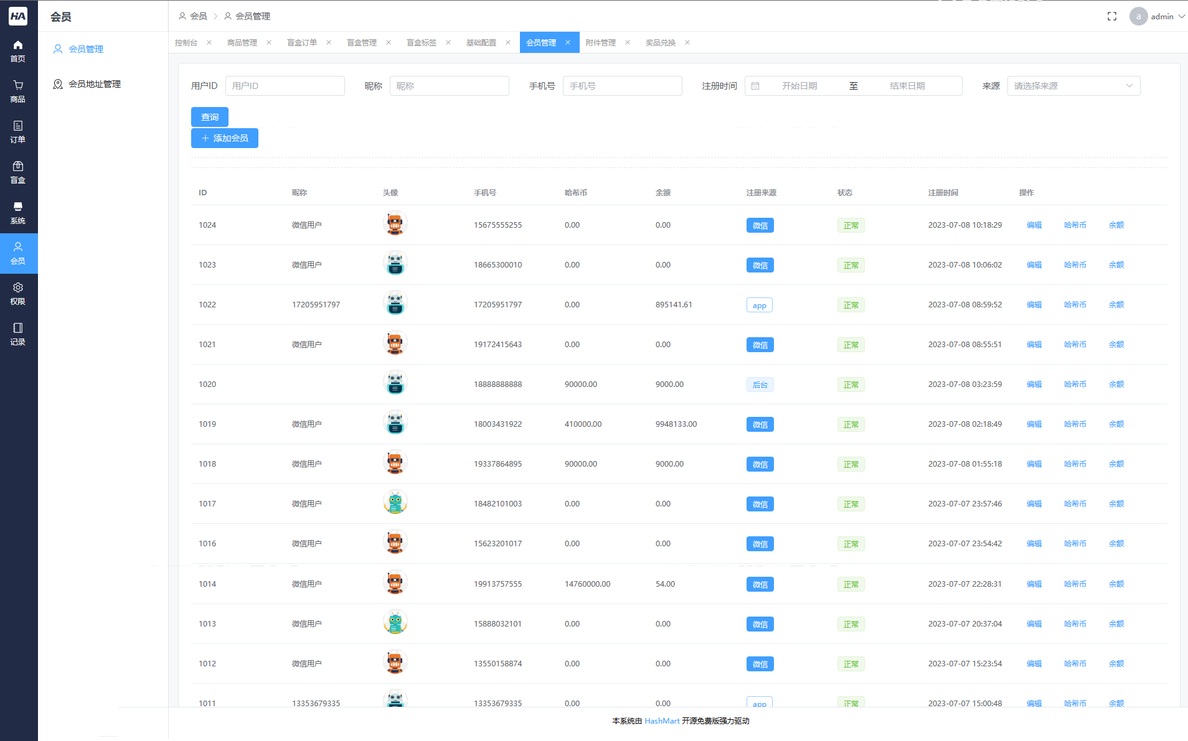Switch to the 商品管理 tab
The height and width of the screenshot is (741, 1188).
click(x=242, y=42)
